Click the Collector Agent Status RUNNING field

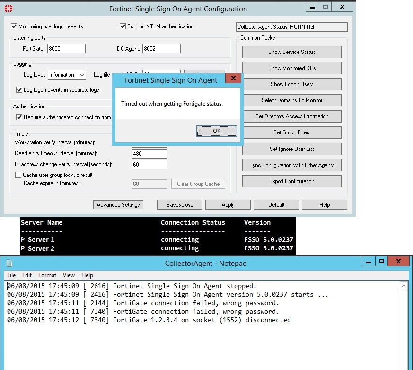click(x=292, y=27)
